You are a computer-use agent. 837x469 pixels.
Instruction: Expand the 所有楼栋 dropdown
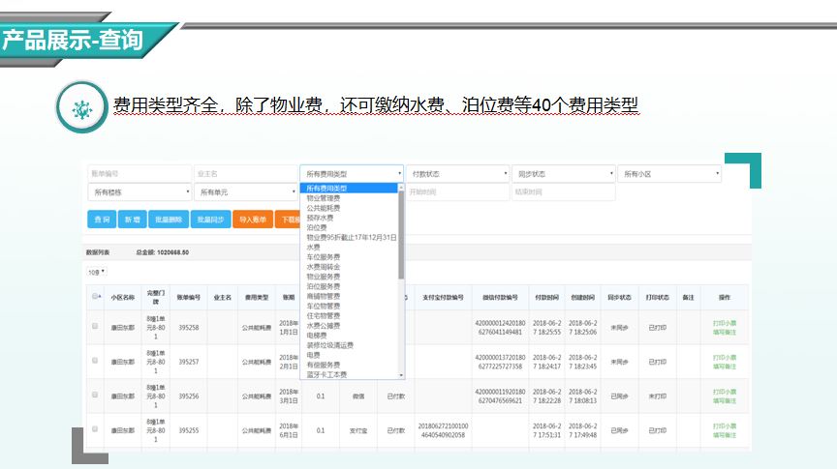pos(138,192)
